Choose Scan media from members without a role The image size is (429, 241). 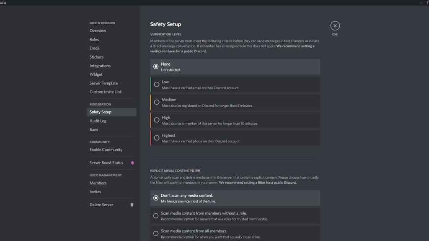coord(235,216)
